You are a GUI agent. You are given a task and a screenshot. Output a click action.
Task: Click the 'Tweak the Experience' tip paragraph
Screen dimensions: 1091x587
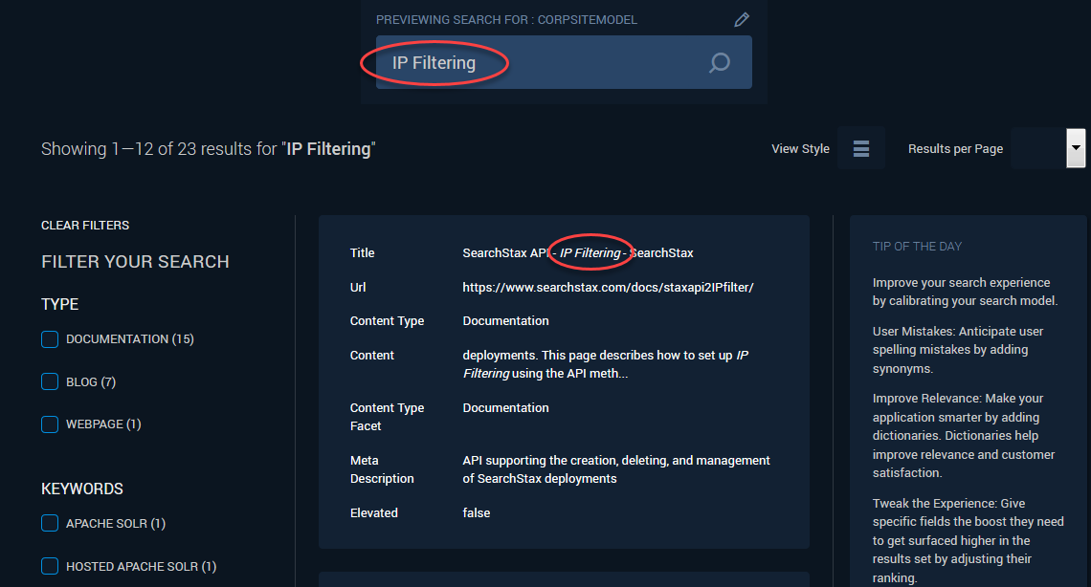[x=968, y=540]
